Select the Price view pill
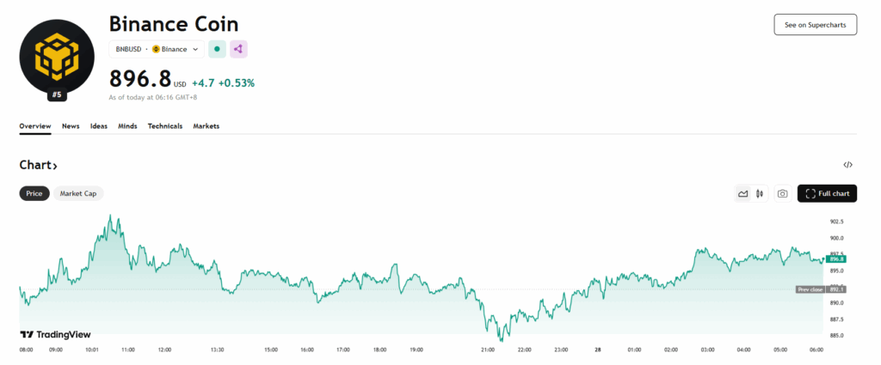 click(34, 194)
